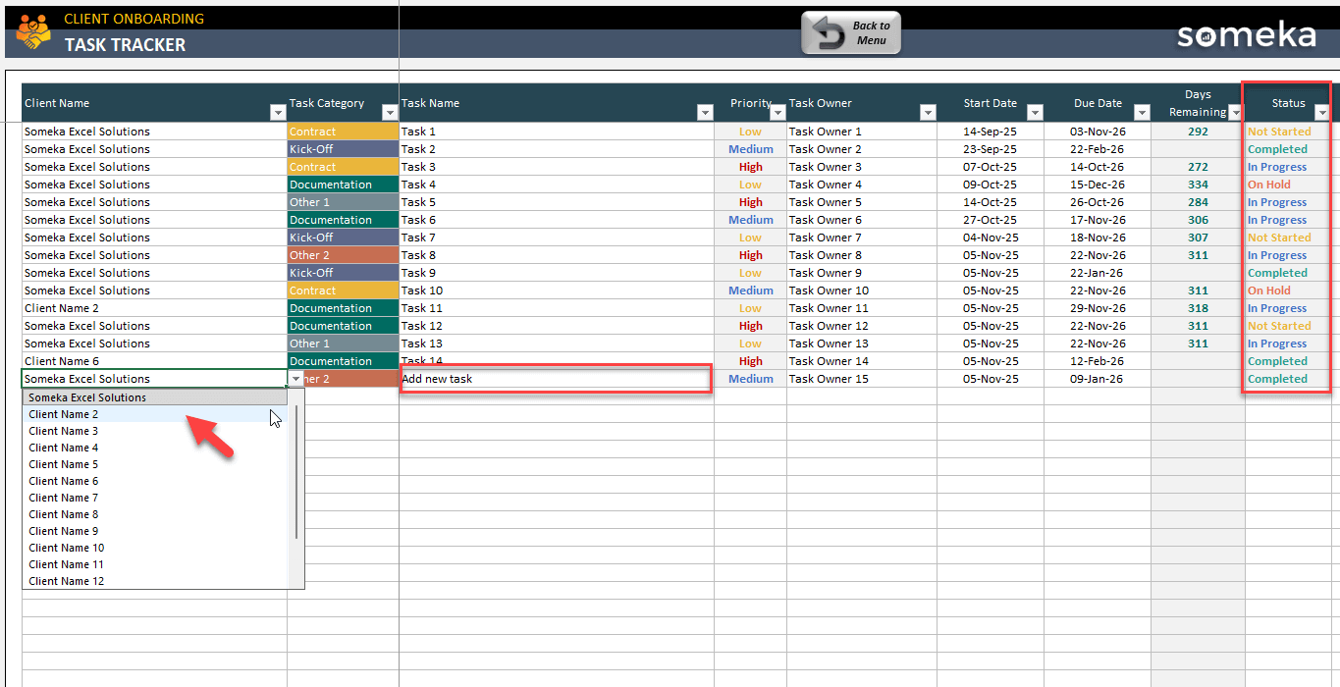1340x687 pixels.
Task: Select Client Name 2 from dropdown list
Action: [x=64, y=414]
